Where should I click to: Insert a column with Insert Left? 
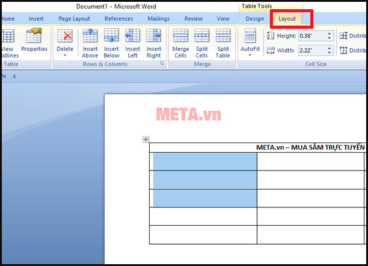click(x=132, y=43)
